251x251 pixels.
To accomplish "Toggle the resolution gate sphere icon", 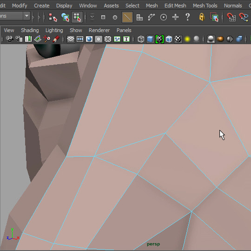I will pos(89,39).
